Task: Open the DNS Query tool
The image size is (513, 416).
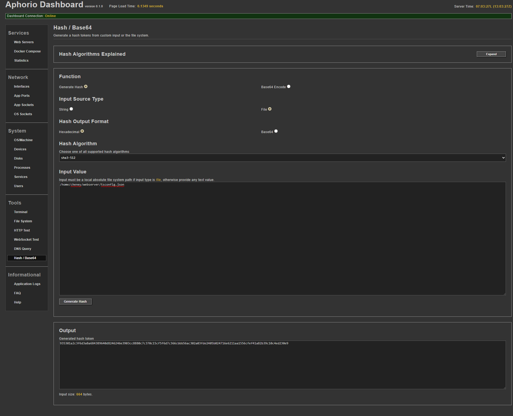Action: pyautogui.click(x=22, y=249)
